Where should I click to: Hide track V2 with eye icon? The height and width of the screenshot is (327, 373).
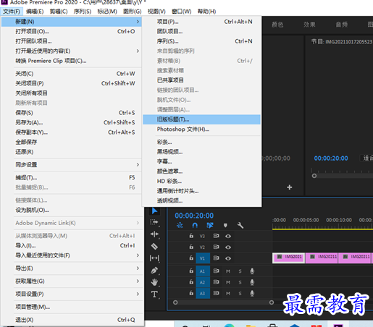coord(228,247)
